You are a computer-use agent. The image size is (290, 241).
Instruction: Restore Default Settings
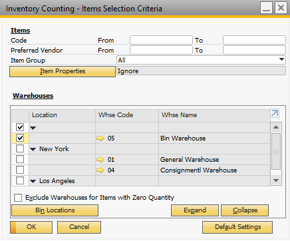tap(237, 227)
